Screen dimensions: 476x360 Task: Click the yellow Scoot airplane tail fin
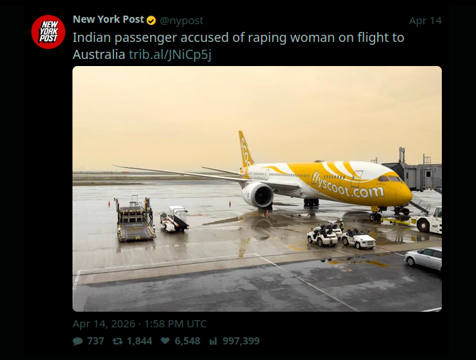246,148
